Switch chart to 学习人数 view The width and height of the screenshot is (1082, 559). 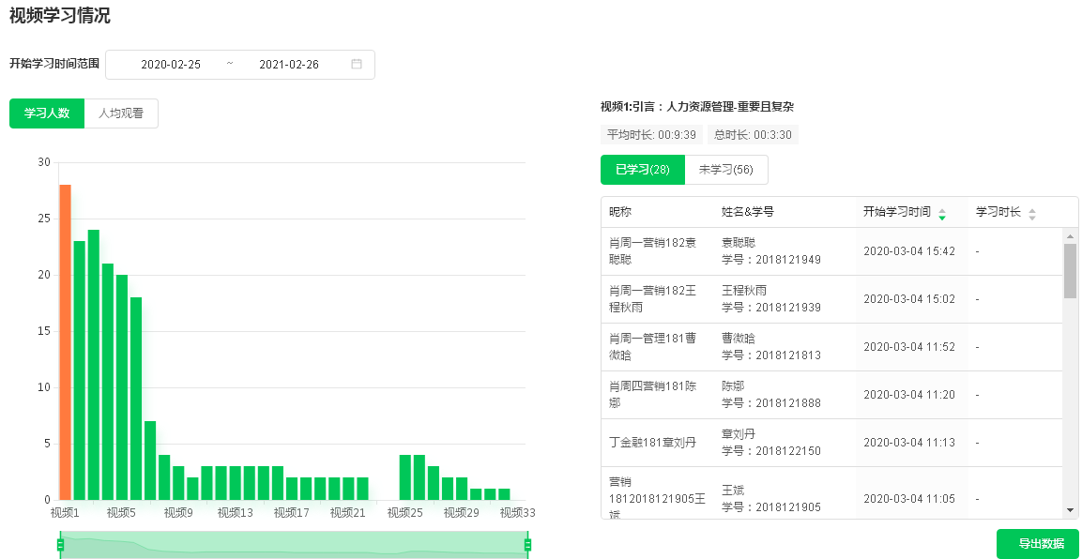pos(47,113)
